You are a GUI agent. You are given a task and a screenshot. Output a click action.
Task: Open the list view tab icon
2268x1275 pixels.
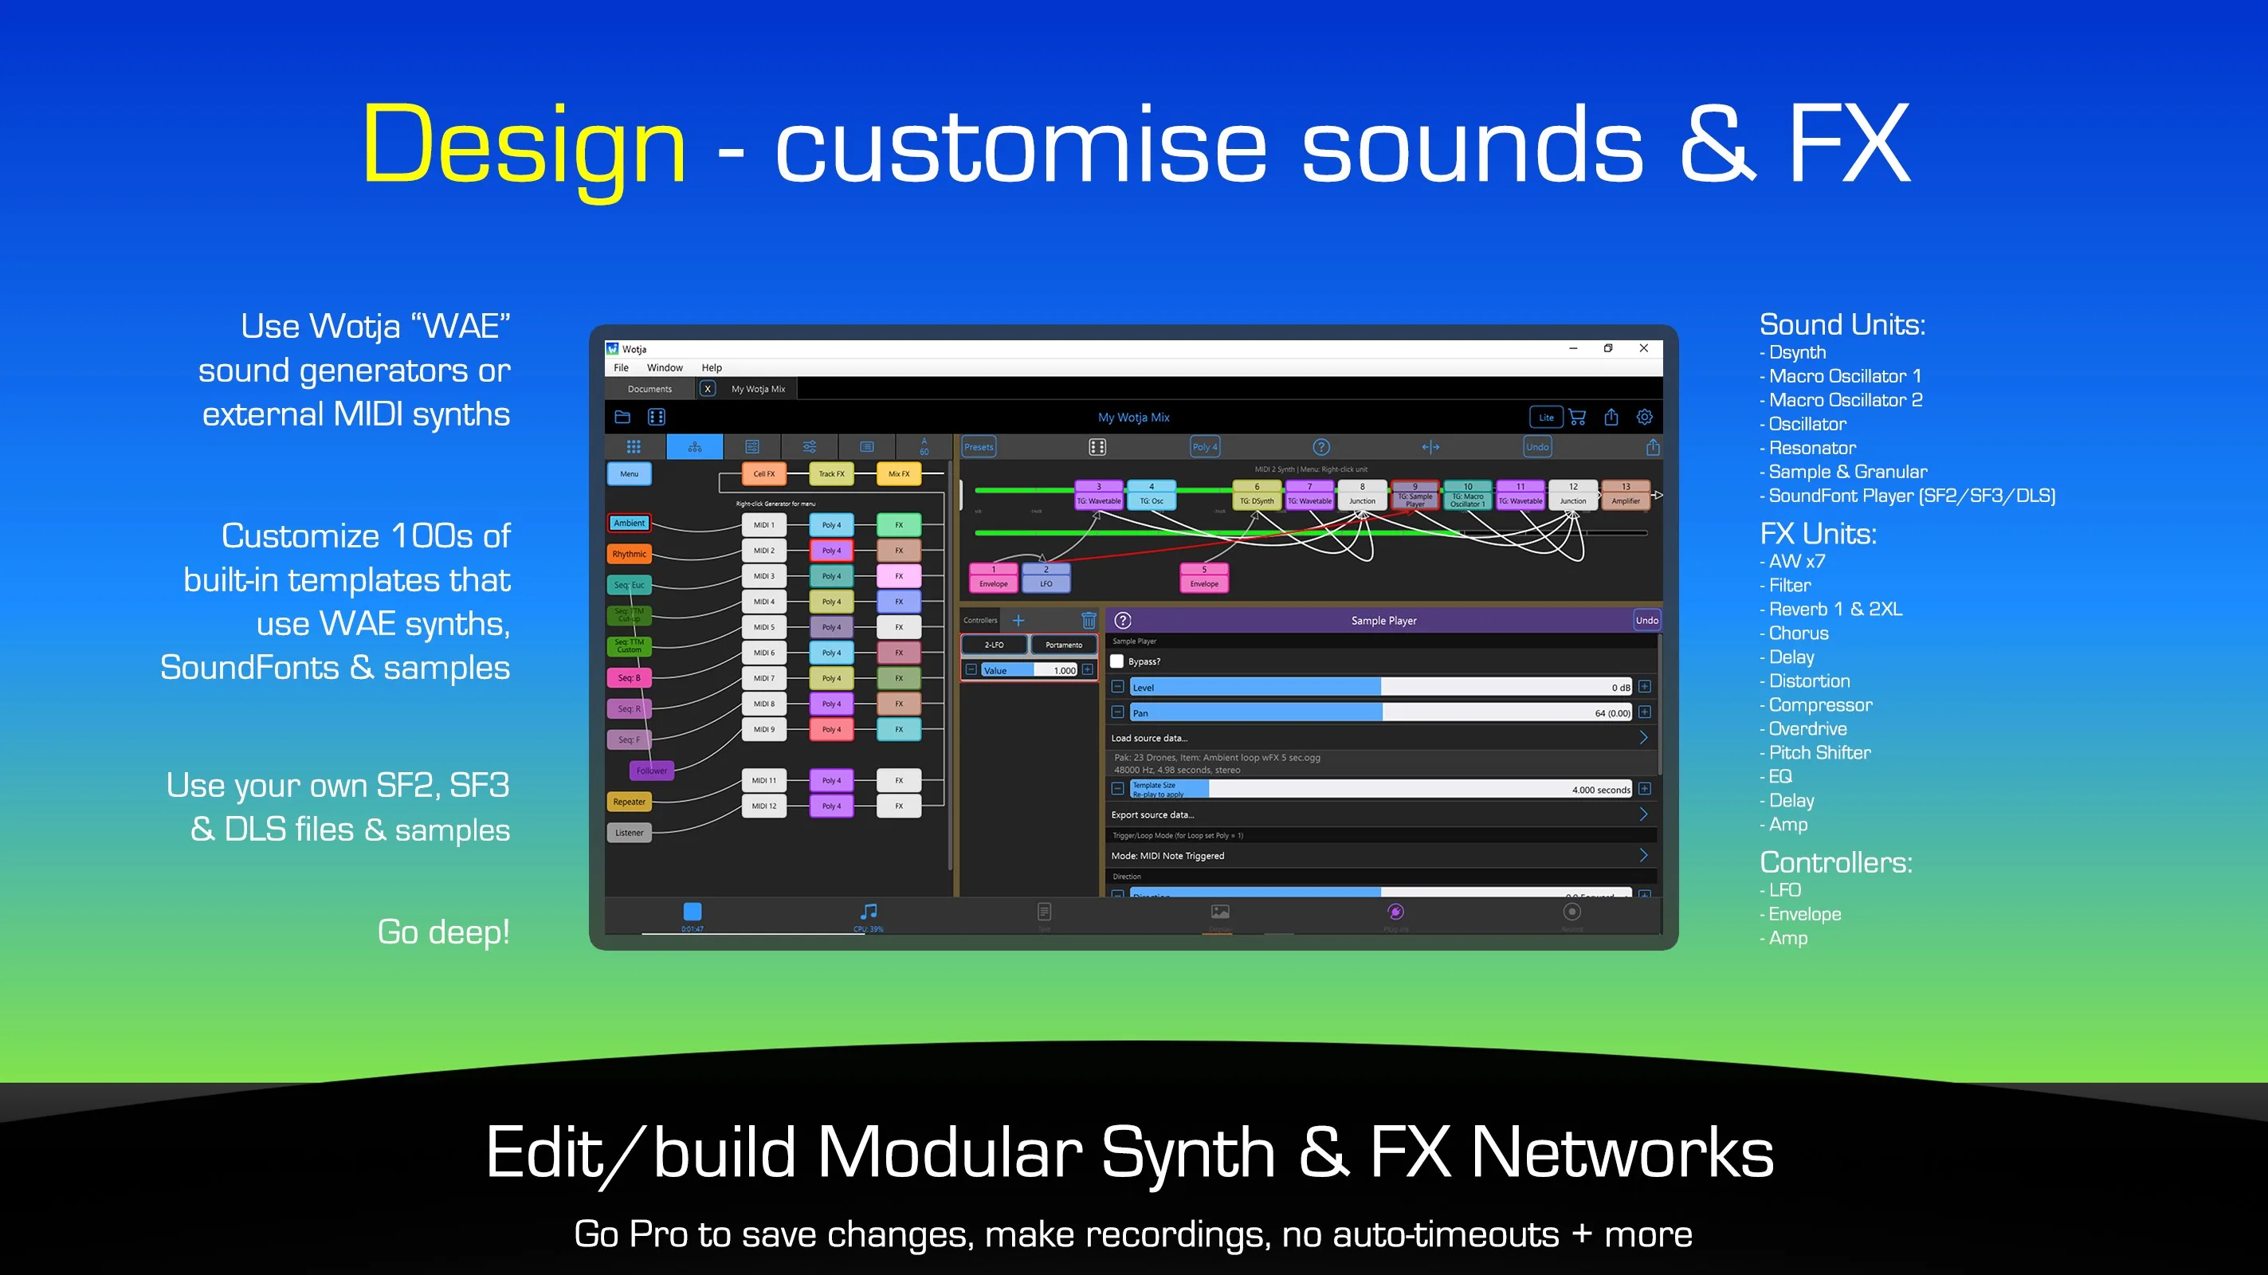tap(866, 446)
